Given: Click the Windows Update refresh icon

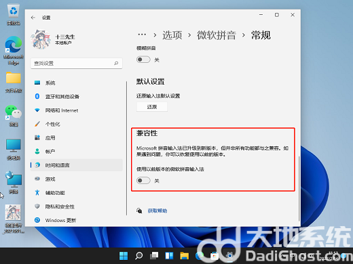Looking at the screenshot, I should [x=37, y=220].
